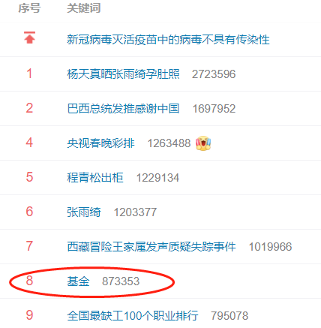
Task: Click the heat count 873353
Action: click(121, 281)
